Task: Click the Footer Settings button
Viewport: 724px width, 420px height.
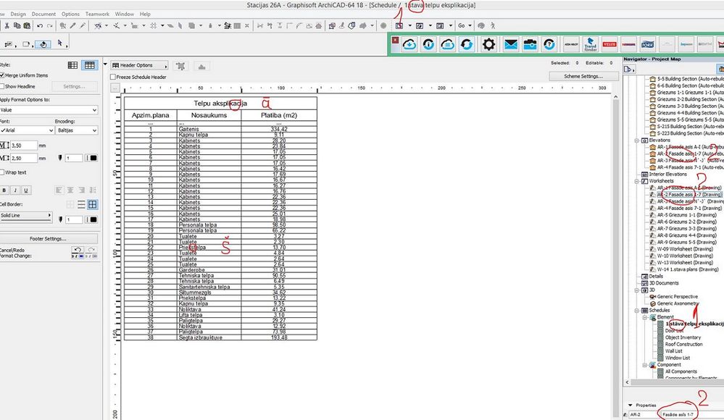Action: coord(48,239)
